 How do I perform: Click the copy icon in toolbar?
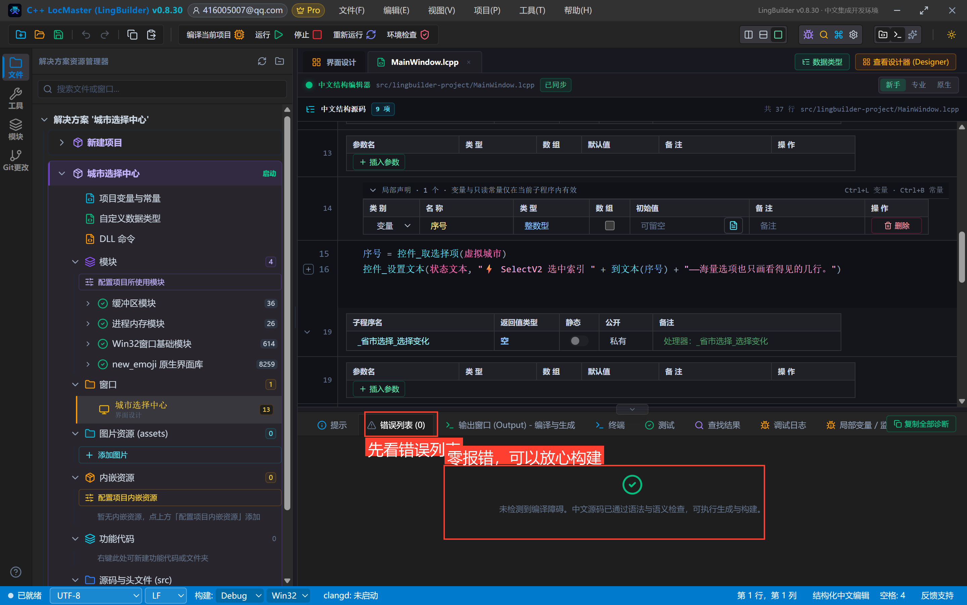(x=132, y=34)
